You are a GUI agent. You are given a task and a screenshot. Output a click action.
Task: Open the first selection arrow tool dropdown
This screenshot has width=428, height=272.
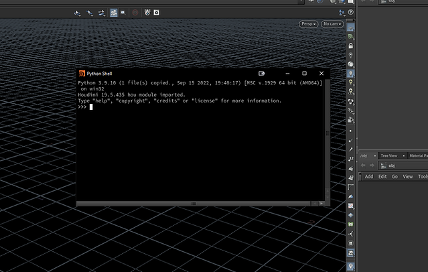click(x=78, y=13)
